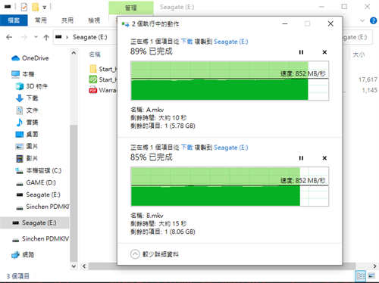Select the green Start_ application file
The height and width of the screenshot is (283, 379).
103,79
